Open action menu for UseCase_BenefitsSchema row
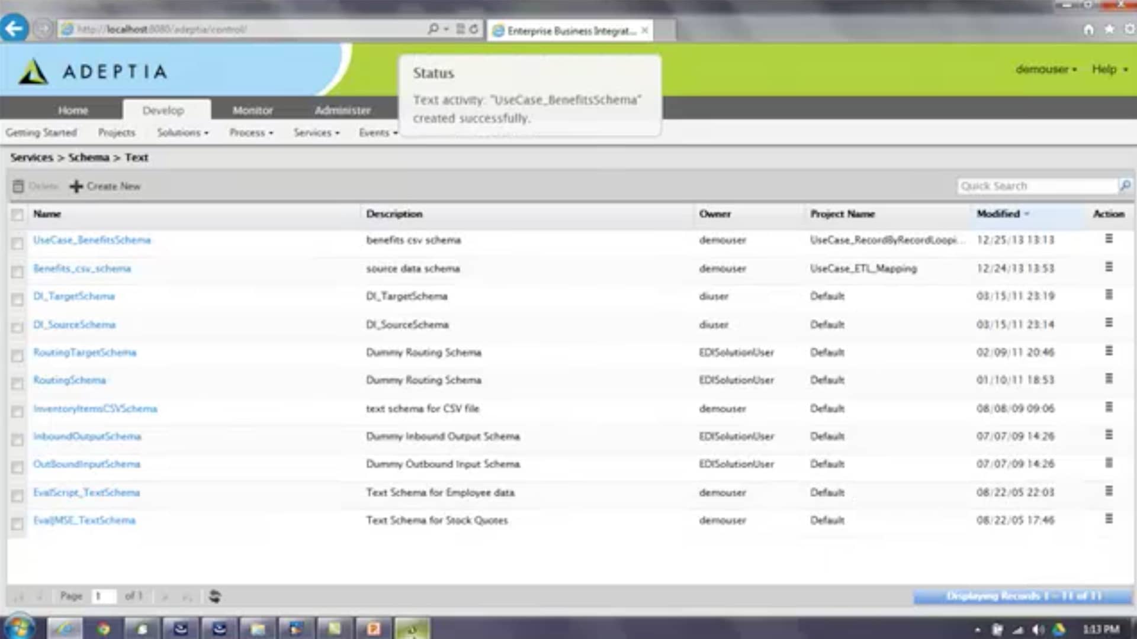 pyautogui.click(x=1109, y=238)
